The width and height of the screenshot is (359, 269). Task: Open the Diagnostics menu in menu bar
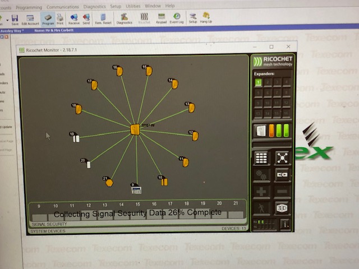[x=94, y=7]
